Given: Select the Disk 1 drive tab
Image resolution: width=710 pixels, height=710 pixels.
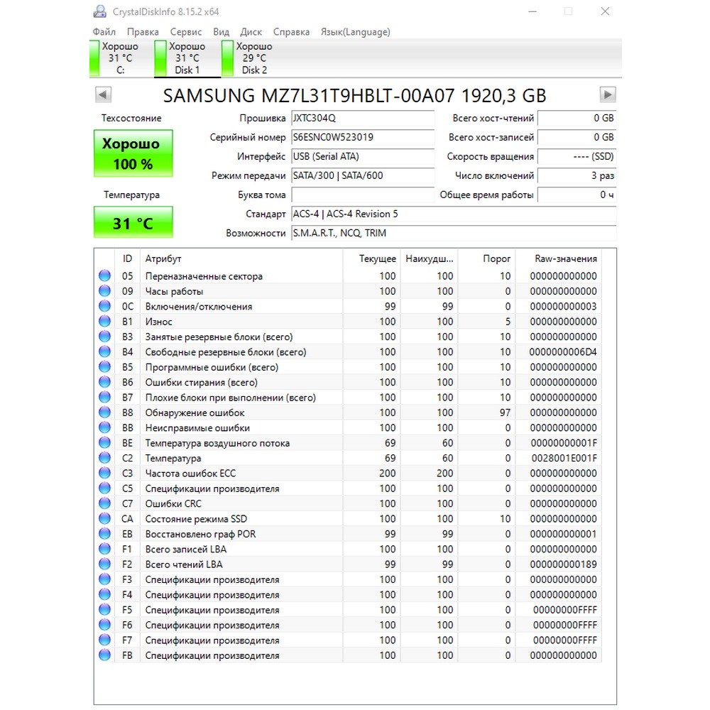Looking at the screenshot, I should [x=187, y=58].
